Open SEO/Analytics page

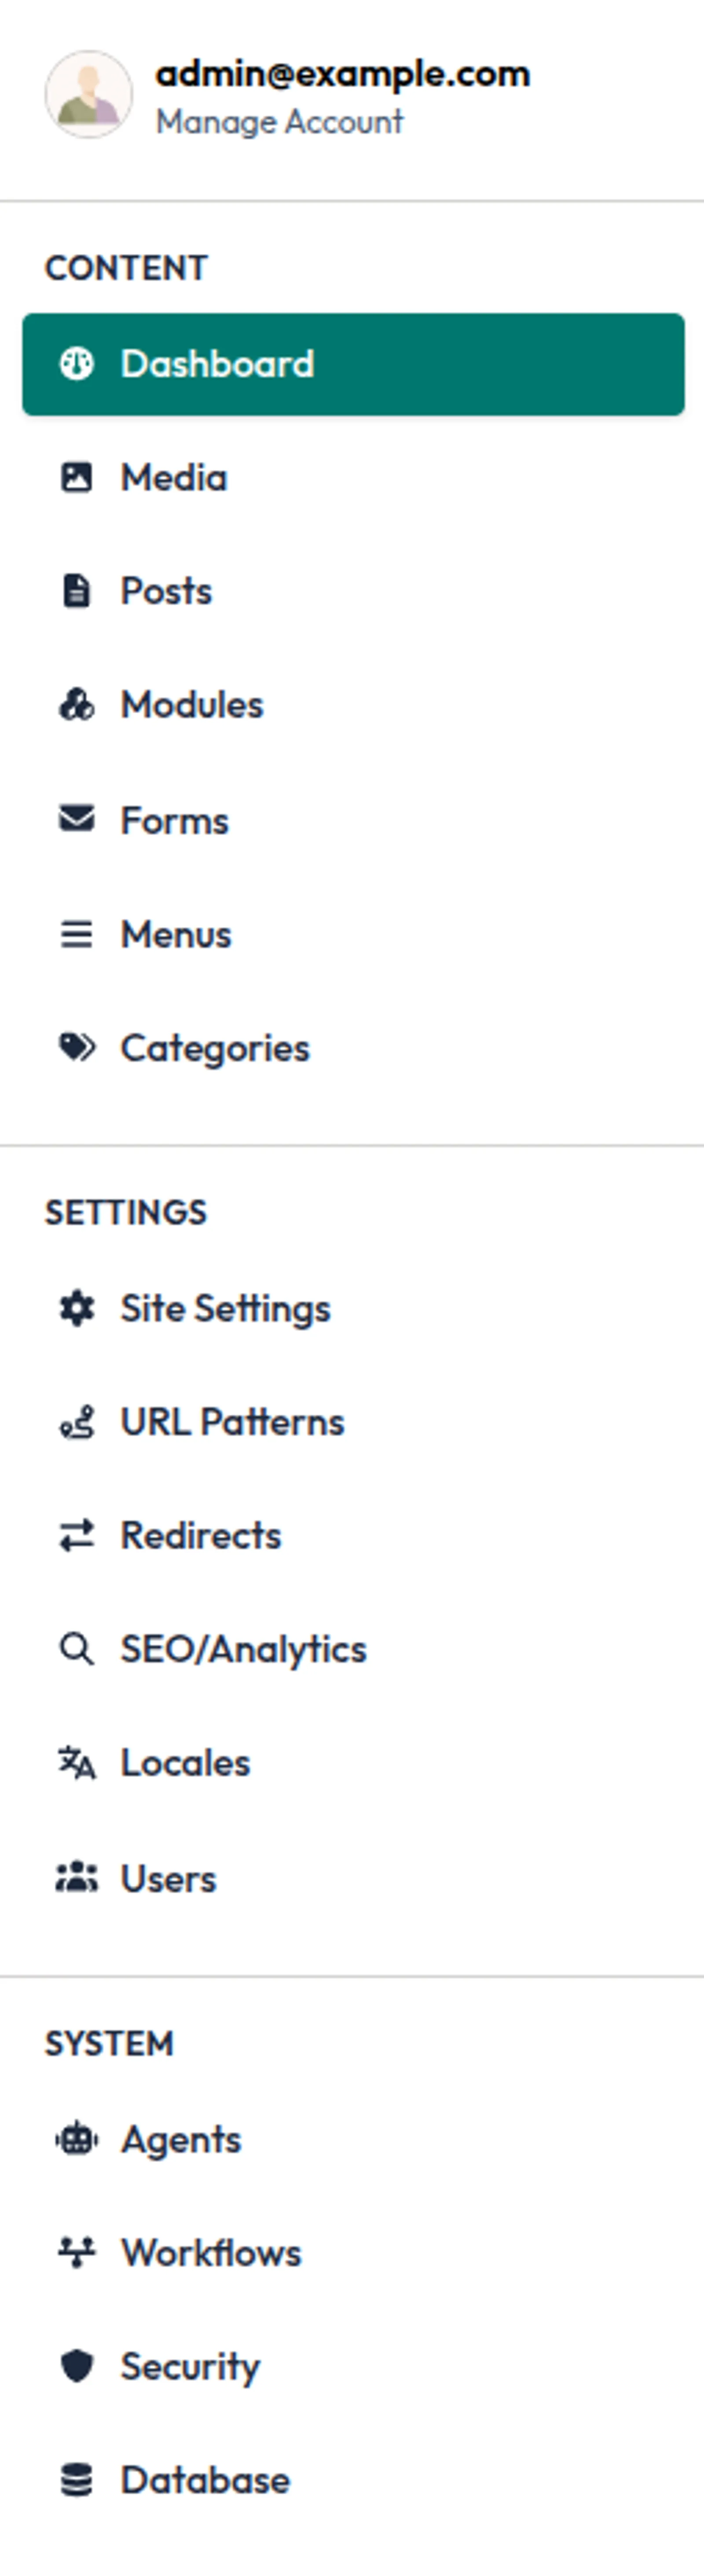click(x=243, y=1649)
